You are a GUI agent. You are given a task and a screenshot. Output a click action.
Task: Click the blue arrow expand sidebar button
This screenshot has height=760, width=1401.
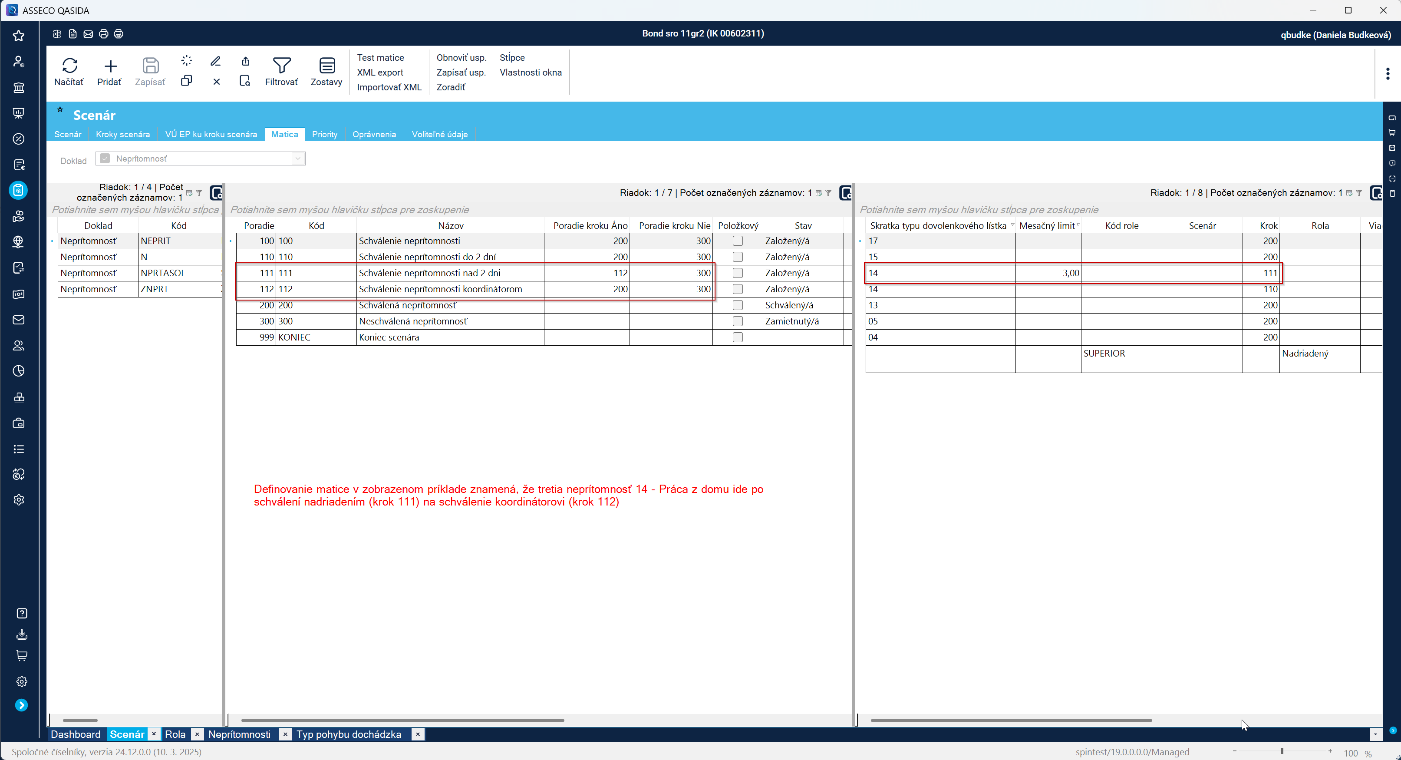21,705
